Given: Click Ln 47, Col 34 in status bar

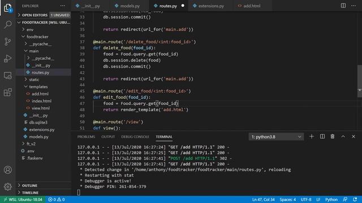Looking at the screenshot, I should [263, 200].
